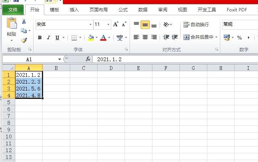Click accounting number format icon
This screenshot has height=162, width=258.
click(227, 38)
